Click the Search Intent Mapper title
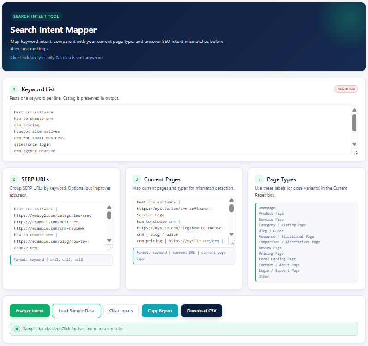 (x=54, y=30)
